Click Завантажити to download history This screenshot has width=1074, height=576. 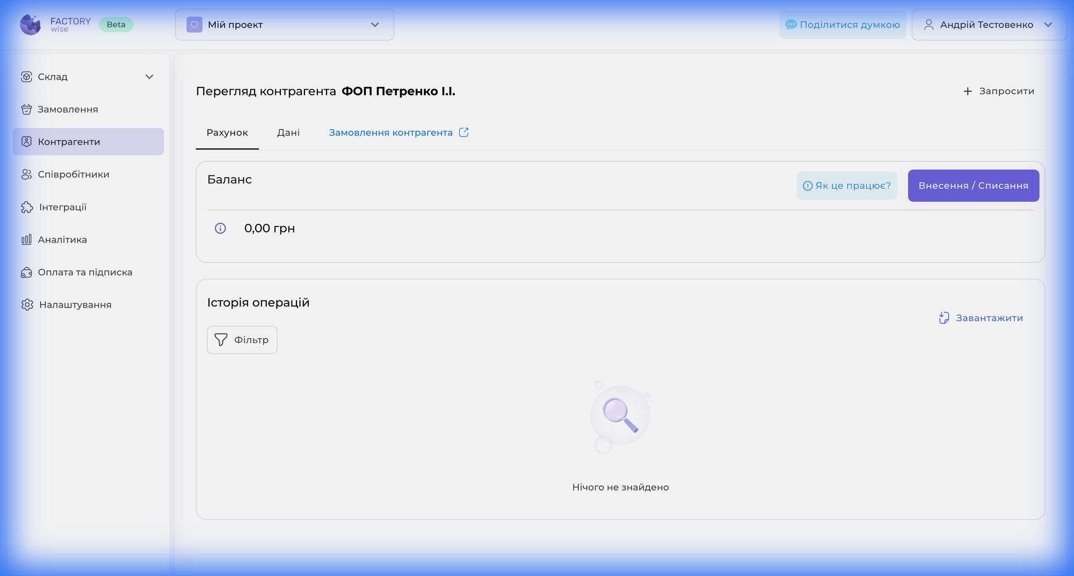coord(981,318)
